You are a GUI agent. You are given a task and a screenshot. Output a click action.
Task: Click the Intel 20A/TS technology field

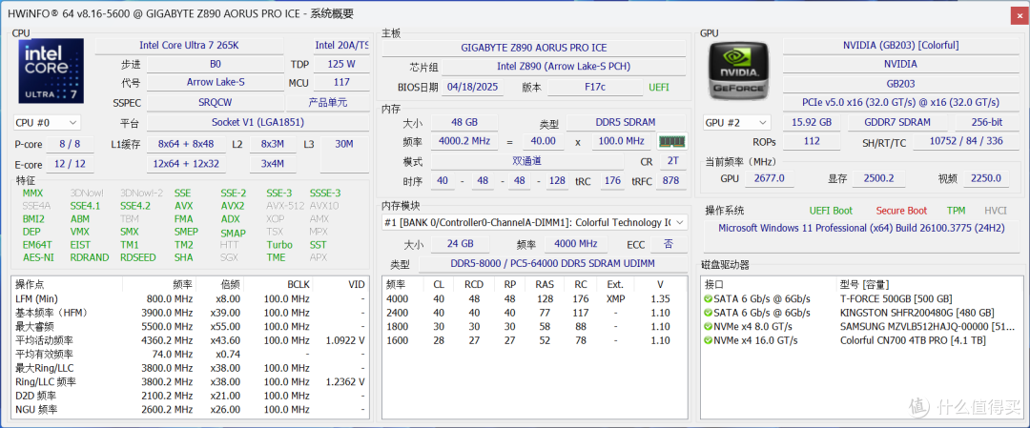click(341, 46)
